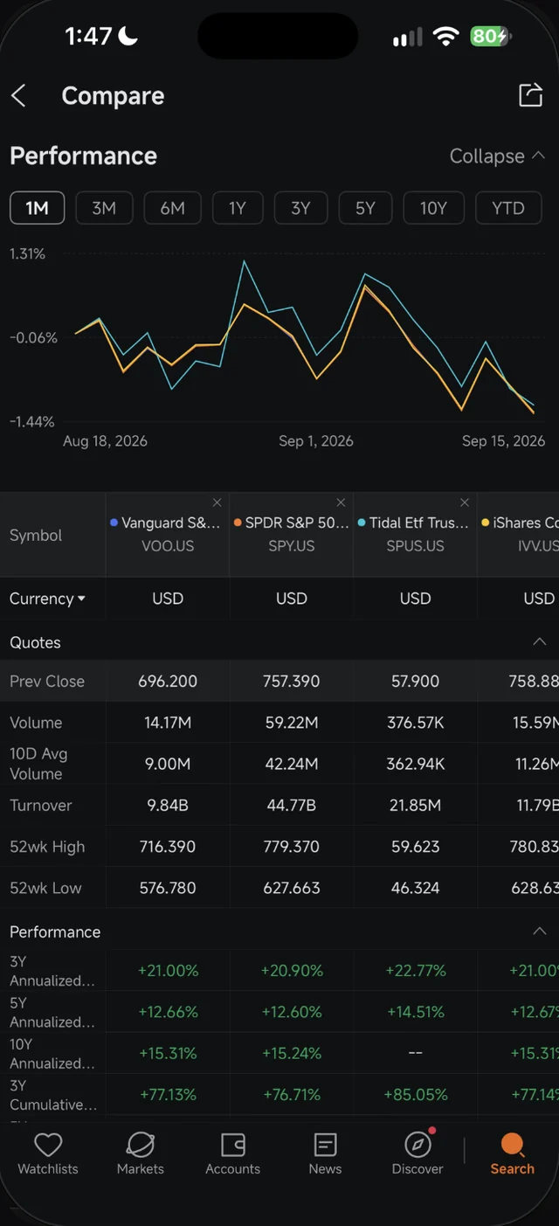
Task: Remove Vanguard VOO.US column with X
Action: point(217,502)
